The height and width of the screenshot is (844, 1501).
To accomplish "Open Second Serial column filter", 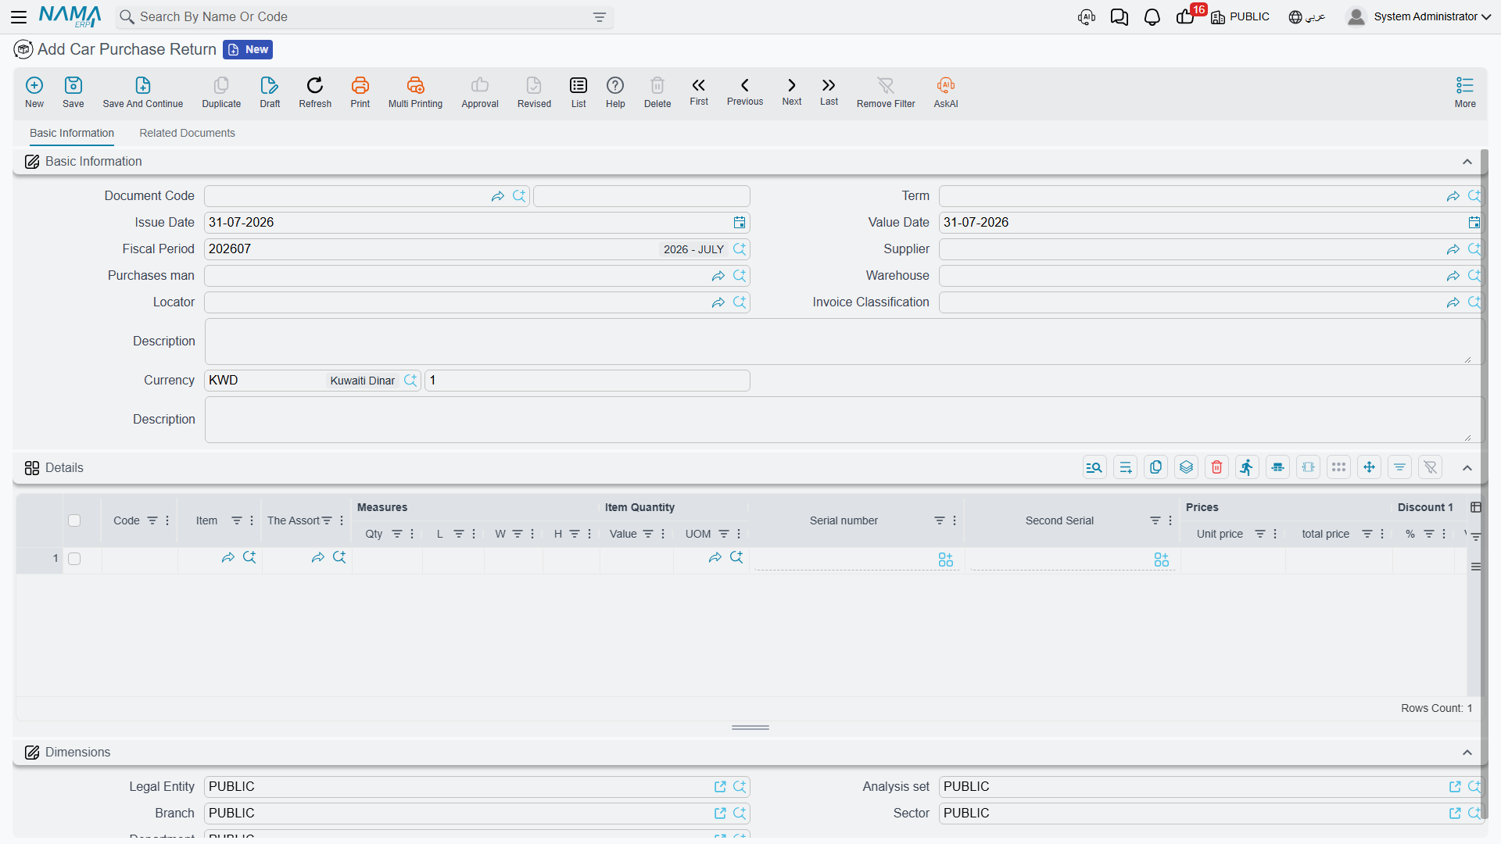I will point(1155,520).
